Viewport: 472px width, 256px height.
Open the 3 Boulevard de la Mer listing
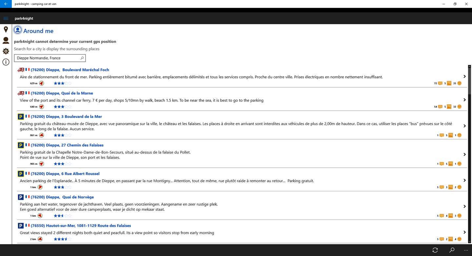(x=74, y=117)
